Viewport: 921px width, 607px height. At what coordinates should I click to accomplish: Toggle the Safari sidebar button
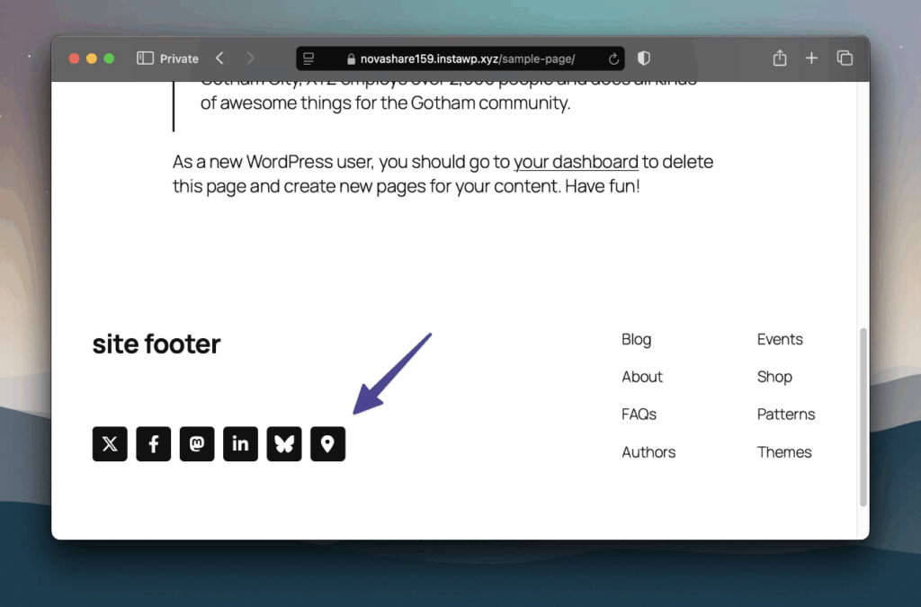pyautogui.click(x=145, y=58)
